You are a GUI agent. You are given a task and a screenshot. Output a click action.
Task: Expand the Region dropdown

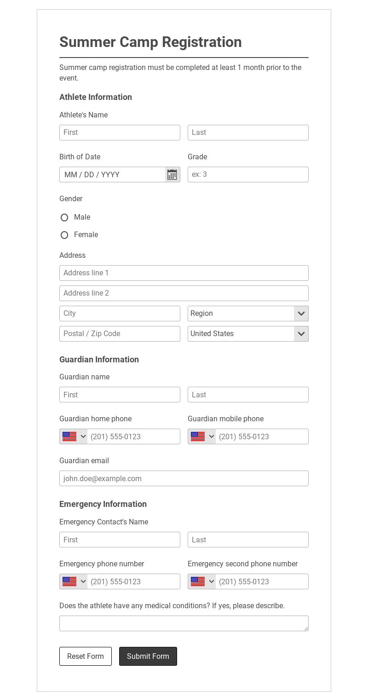coord(301,314)
